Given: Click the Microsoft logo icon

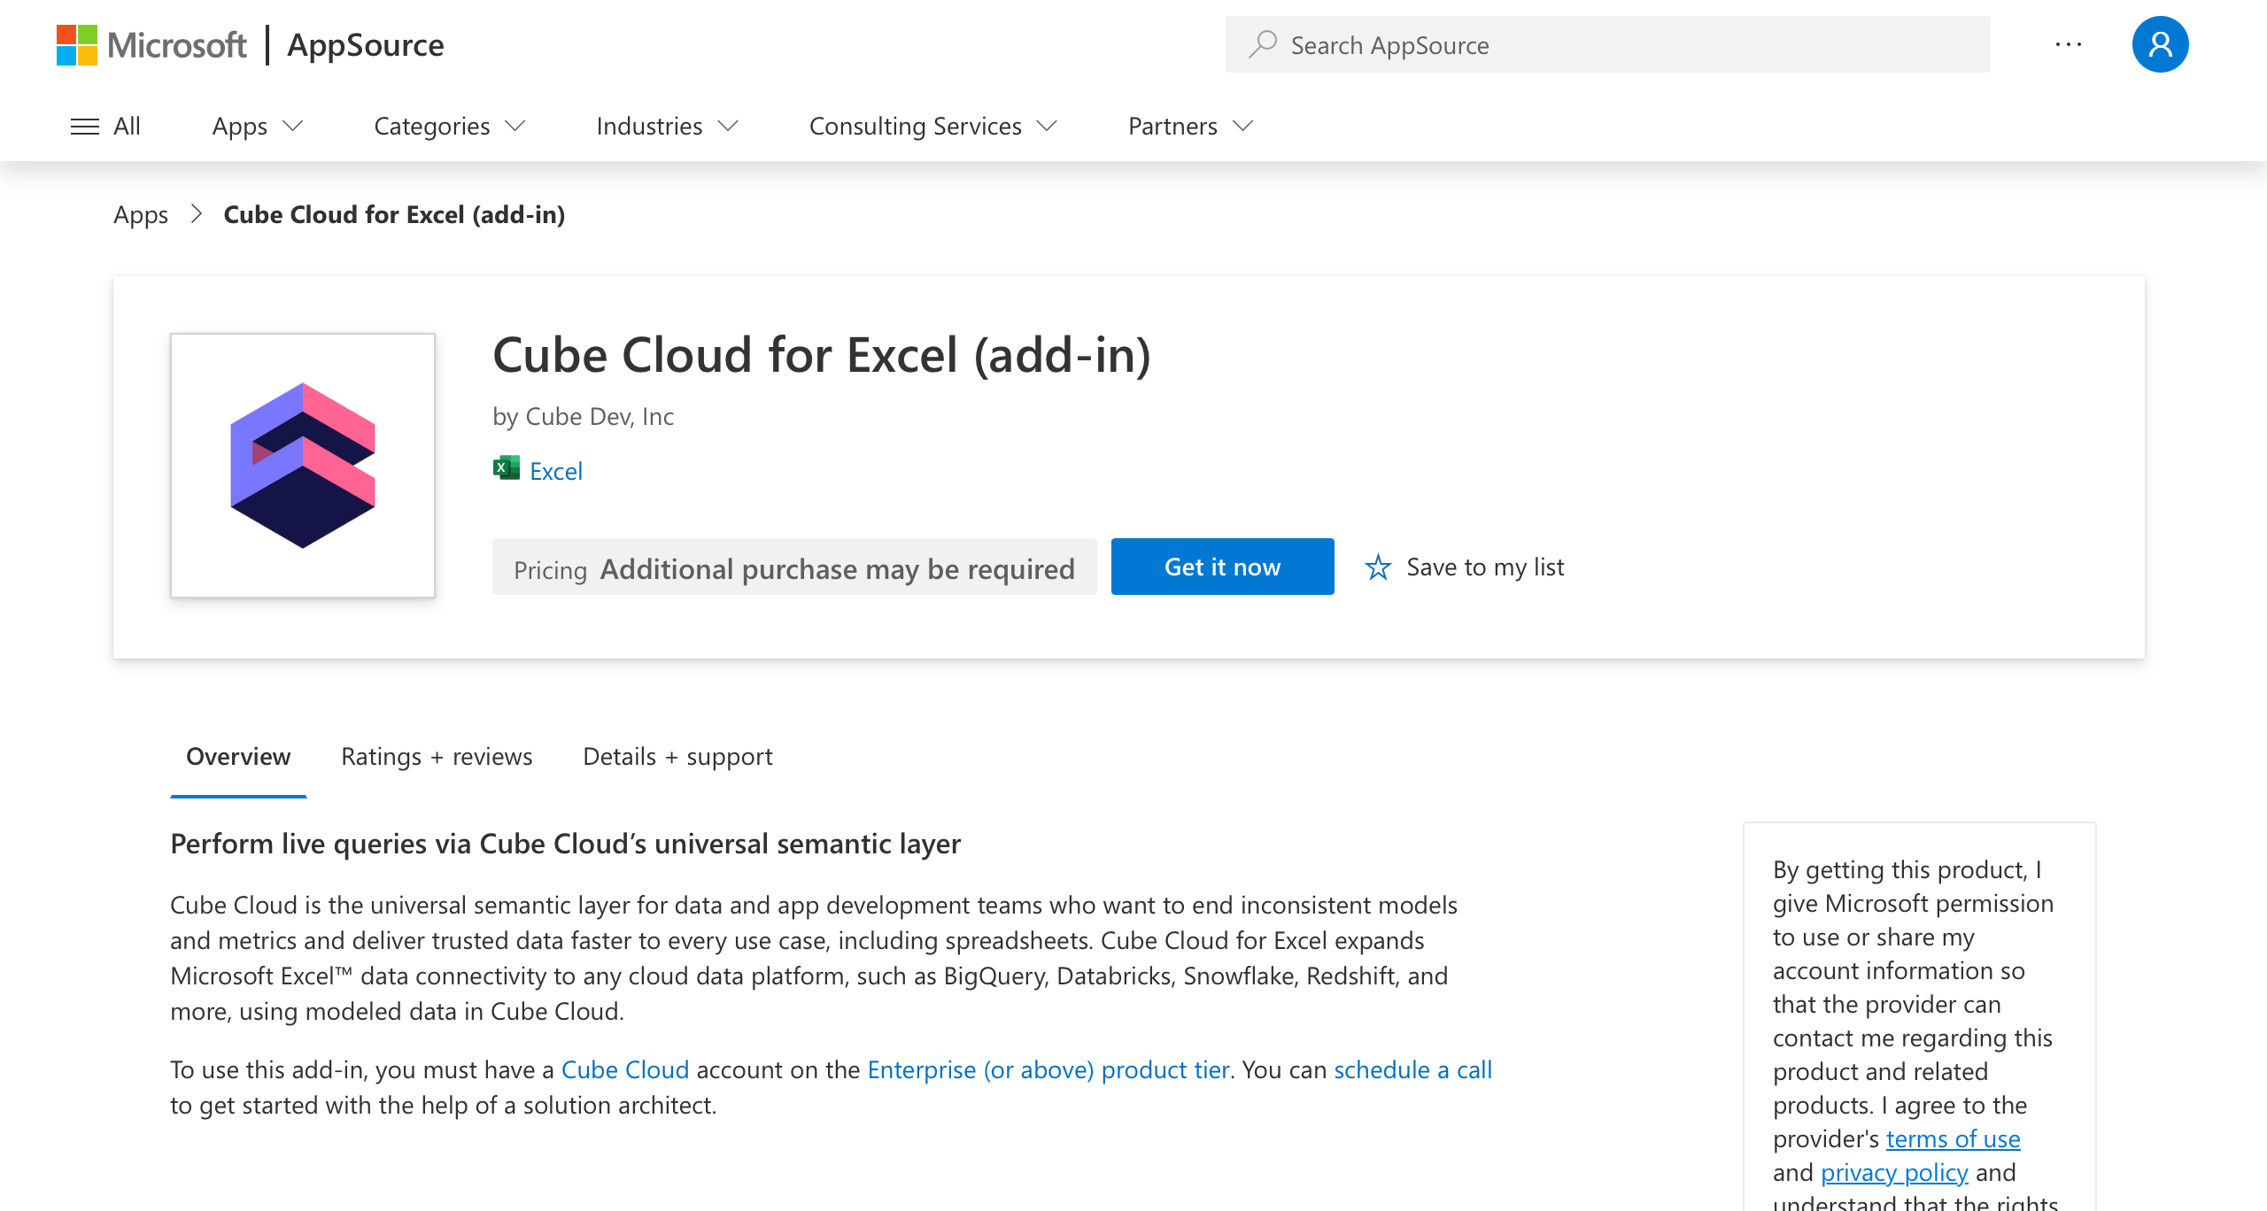Looking at the screenshot, I should tap(77, 44).
